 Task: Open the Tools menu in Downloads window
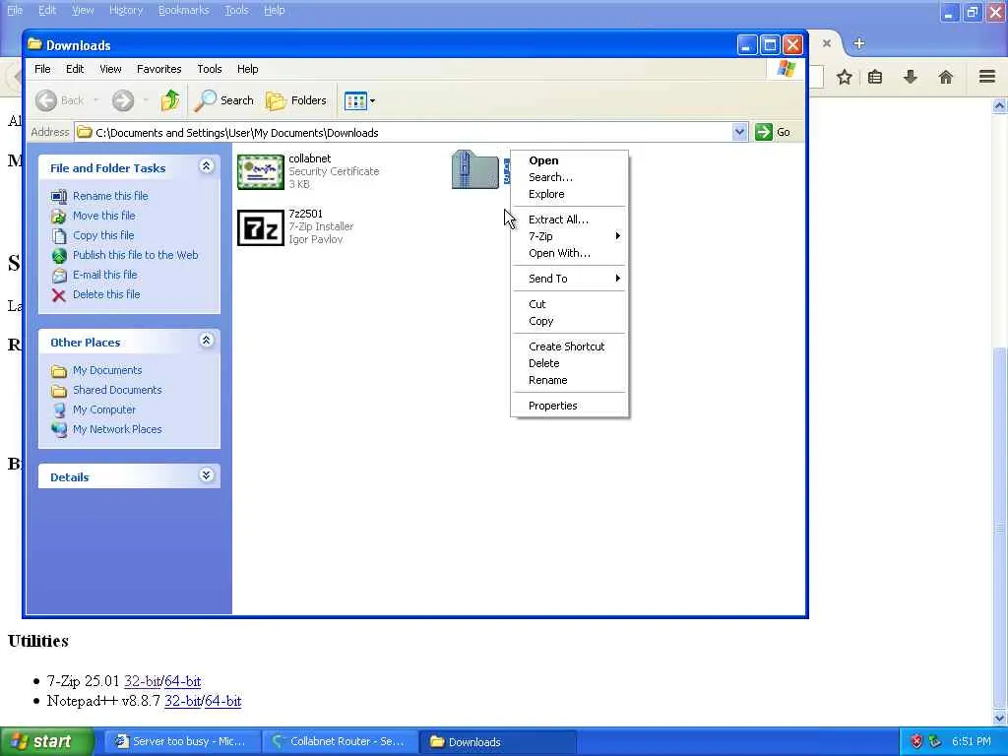[209, 69]
